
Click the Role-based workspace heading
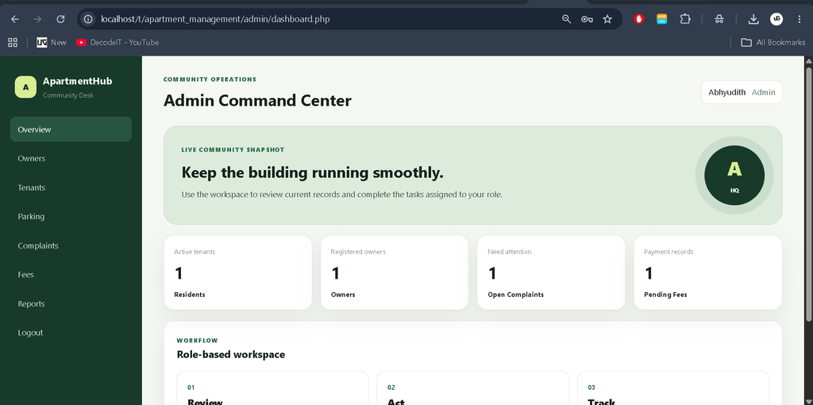pyautogui.click(x=231, y=355)
